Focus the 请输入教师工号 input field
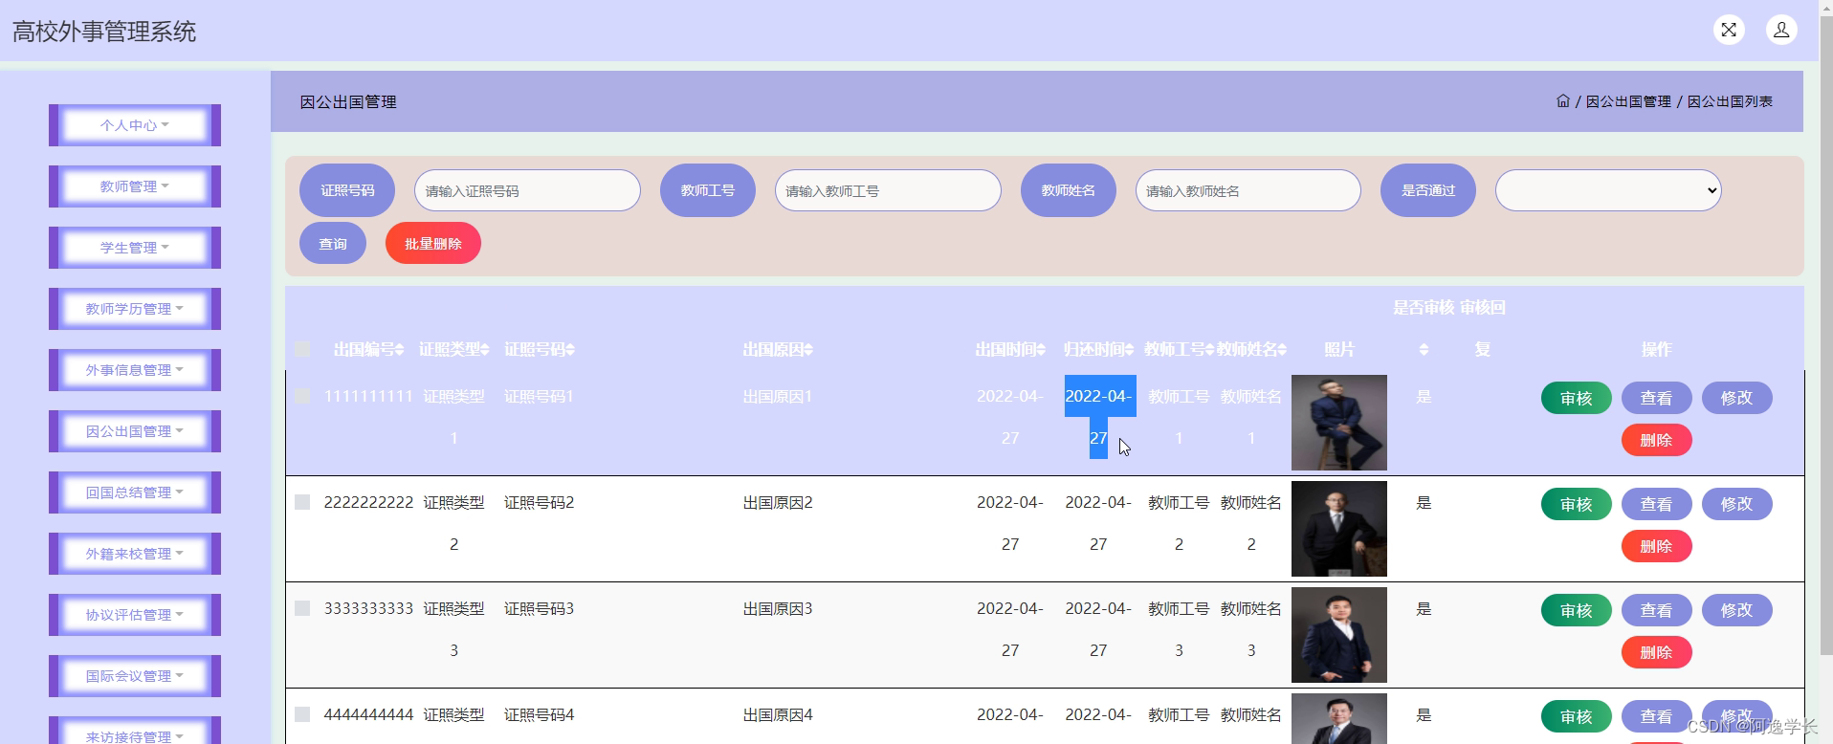Screen dimensions: 1833x744 [888, 190]
